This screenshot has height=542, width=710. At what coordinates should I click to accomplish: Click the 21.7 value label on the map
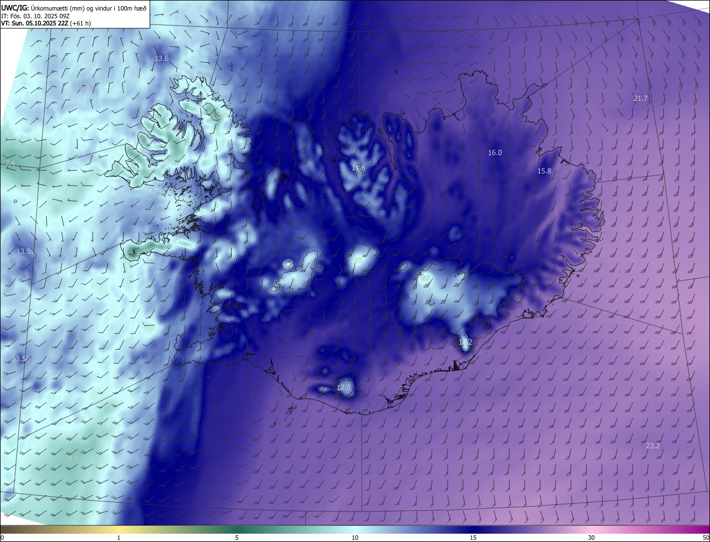[x=641, y=99]
